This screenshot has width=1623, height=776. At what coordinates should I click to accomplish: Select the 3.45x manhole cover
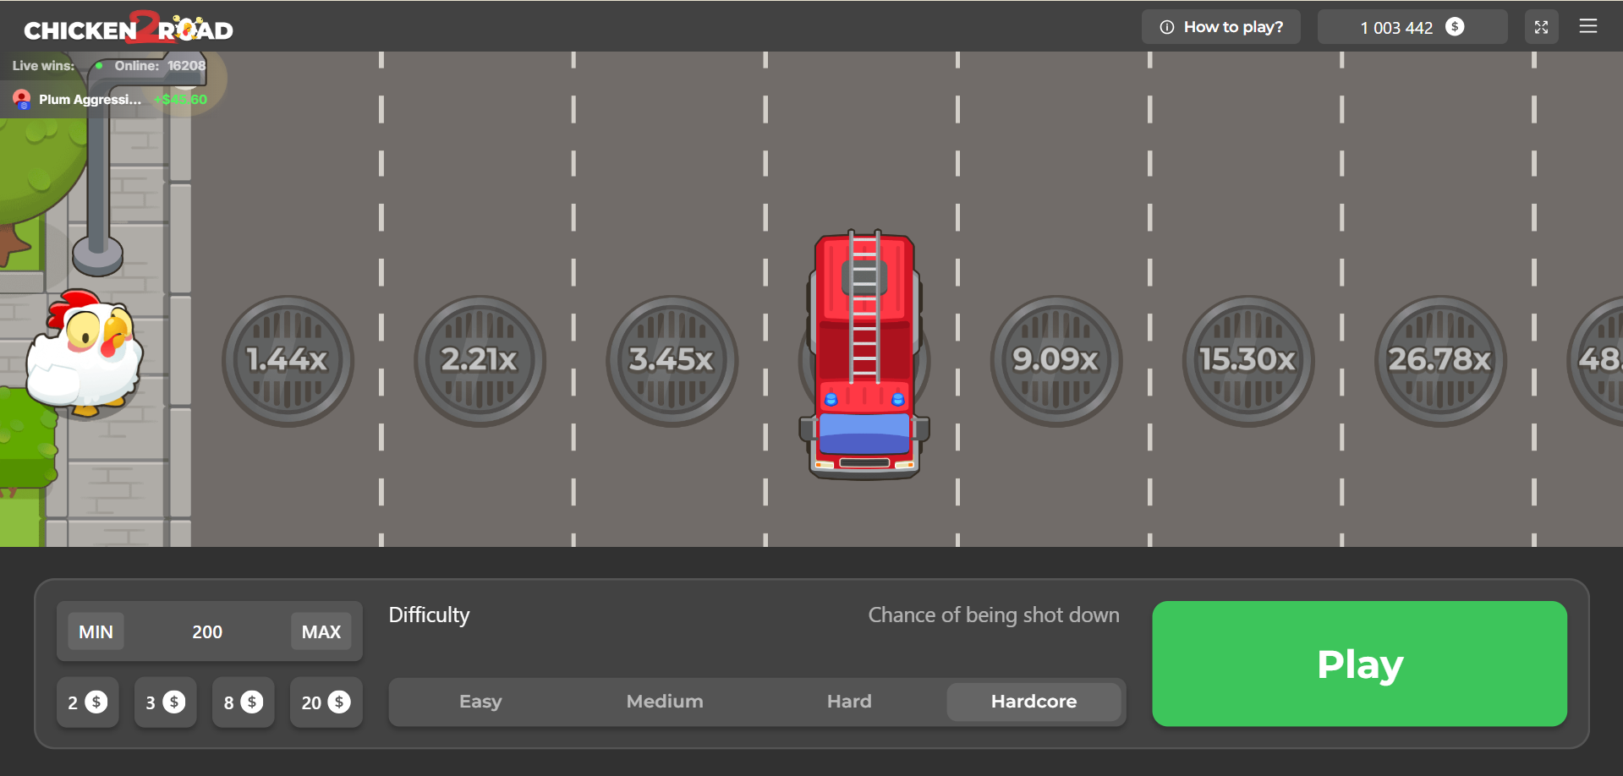pyautogui.click(x=672, y=361)
